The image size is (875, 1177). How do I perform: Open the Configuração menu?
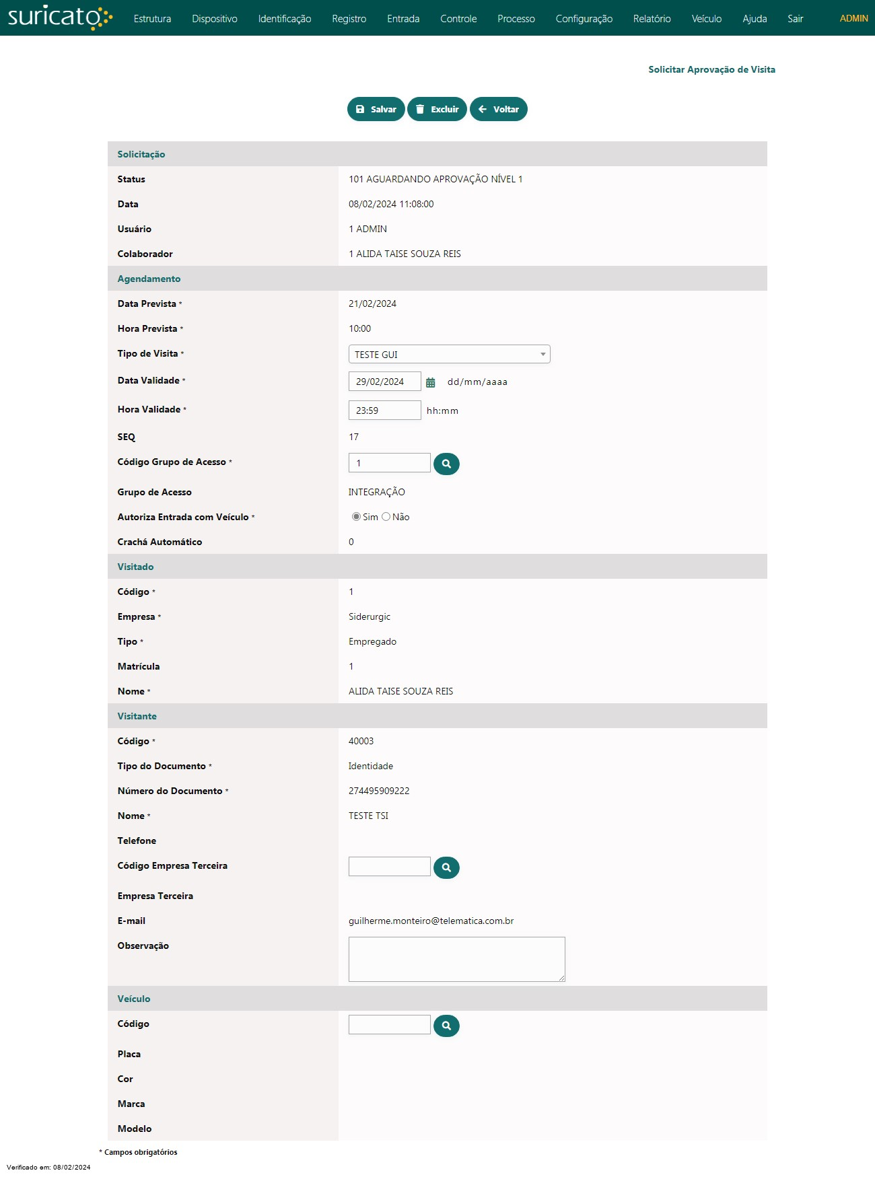pyautogui.click(x=584, y=19)
